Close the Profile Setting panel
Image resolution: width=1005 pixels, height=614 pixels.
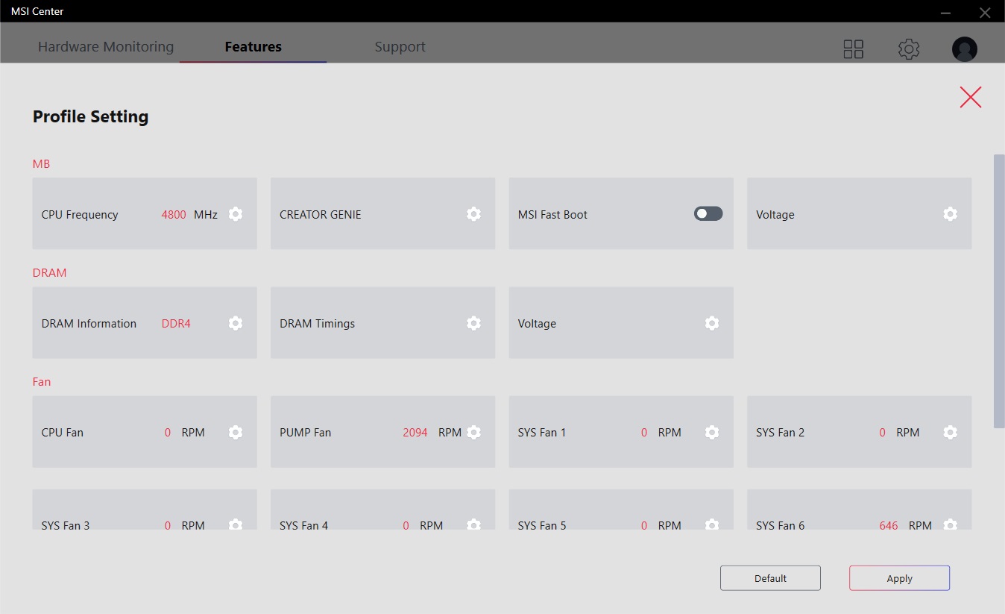[x=971, y=97]
